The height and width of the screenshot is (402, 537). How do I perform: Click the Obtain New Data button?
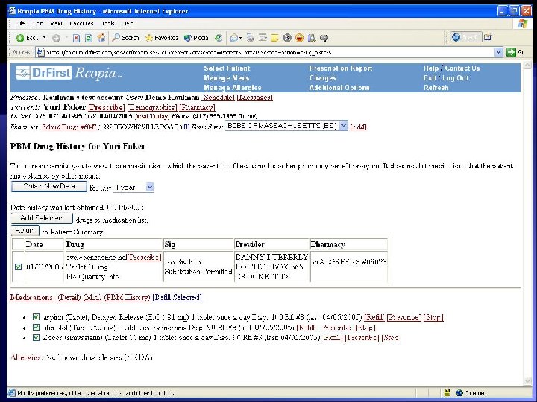click(x=49, y=186)
